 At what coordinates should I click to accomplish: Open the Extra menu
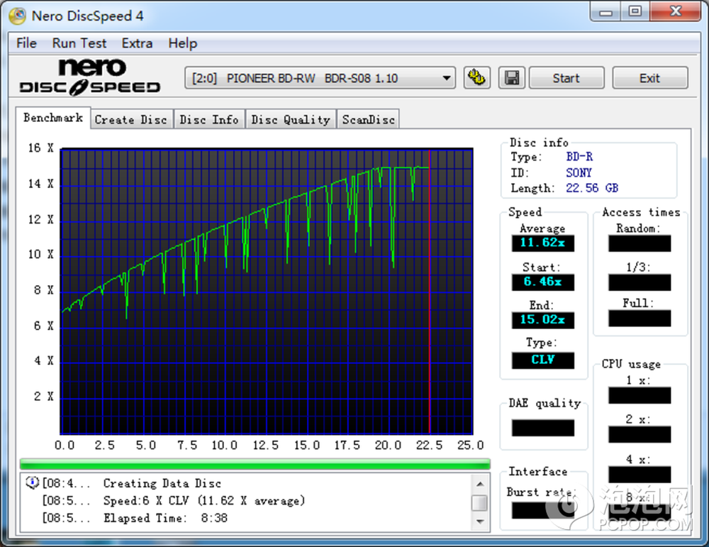click(137, 43)
